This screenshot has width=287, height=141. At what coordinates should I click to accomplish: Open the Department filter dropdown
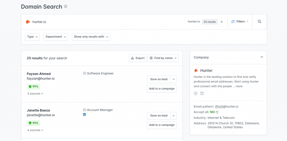[56, 37]
